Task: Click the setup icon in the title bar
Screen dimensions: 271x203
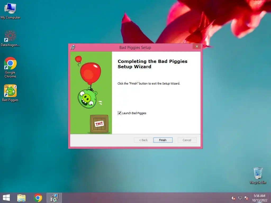Action: click(73, 47)
